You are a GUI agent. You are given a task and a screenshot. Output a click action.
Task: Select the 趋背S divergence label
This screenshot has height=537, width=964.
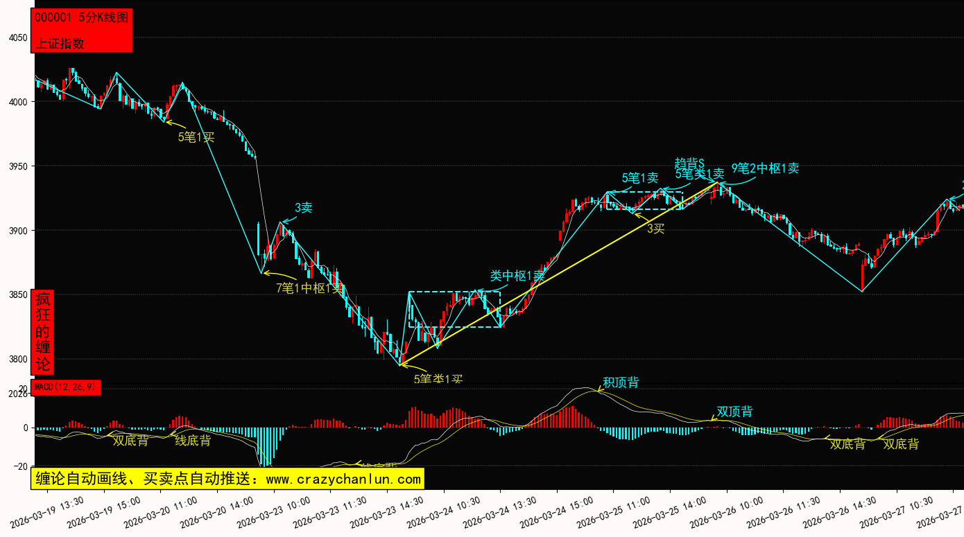(689, 163)
